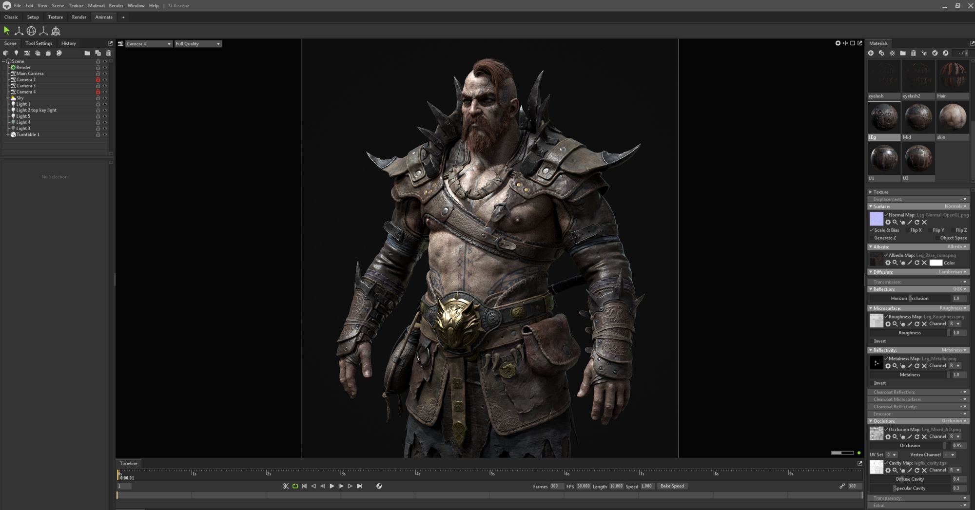Click the white Albedo color swatch
The height and width of the screenshot is (510, 975).
(936, 263)
